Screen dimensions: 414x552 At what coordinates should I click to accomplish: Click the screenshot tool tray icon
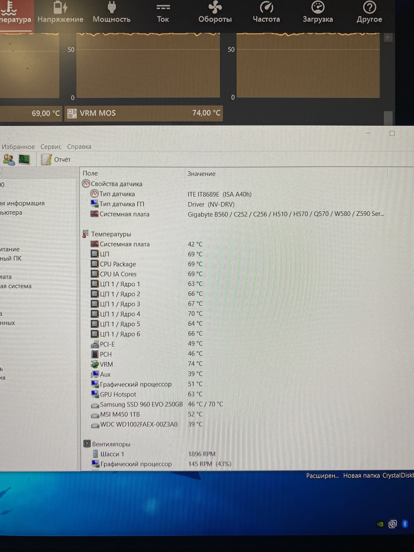392,524
